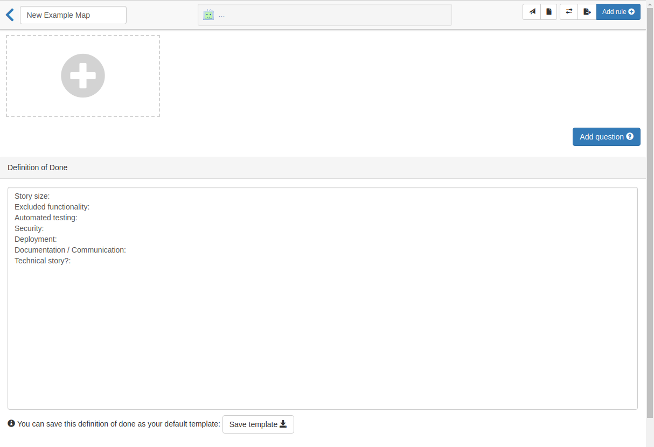
Task: Click the large plus circle placeholder
Action: point(83,76)
